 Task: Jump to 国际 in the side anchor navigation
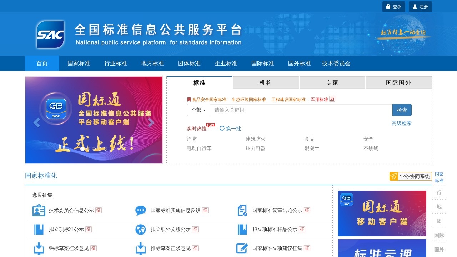[439, 235]
